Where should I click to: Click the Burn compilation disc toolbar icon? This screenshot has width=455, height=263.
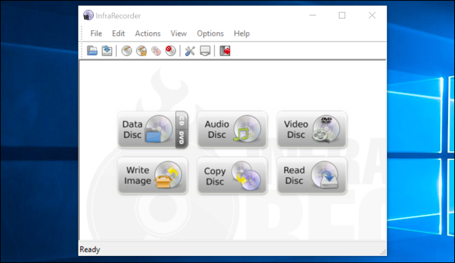click(x=127, y=51)
